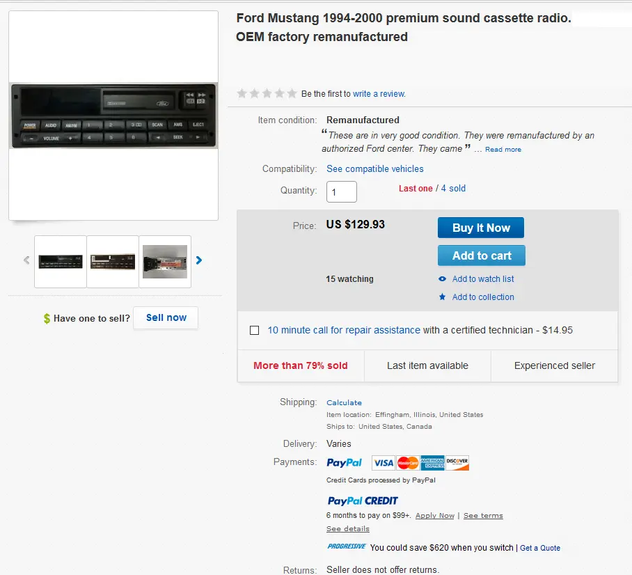632x575 pixels.
Task: Open See compatible vehicles link
Action: click(375, 169)
